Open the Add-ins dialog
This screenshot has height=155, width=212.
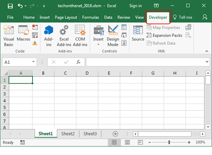tap(49, 36)
